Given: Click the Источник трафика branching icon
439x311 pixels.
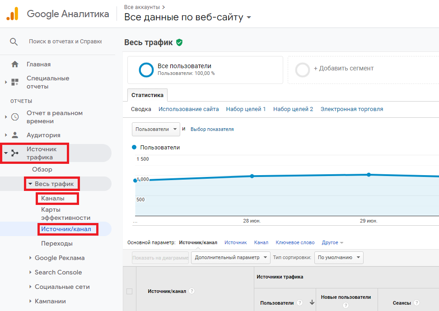Looking at the screenshot, I should point(15,153).
